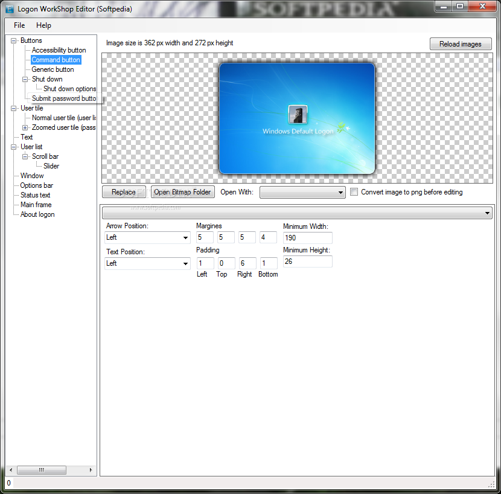Select User list tree item
This screenshot has height=494, width=501.
(31, 147)
